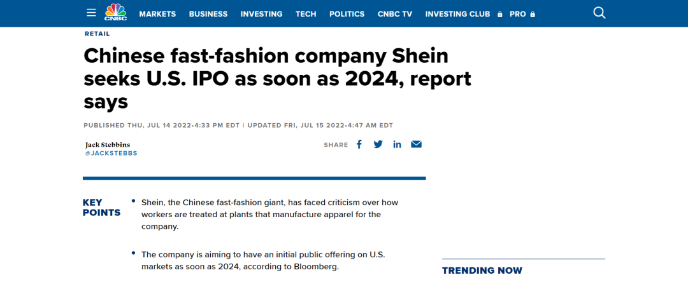Open CNBC TV in navigation

tap(395, 14)
